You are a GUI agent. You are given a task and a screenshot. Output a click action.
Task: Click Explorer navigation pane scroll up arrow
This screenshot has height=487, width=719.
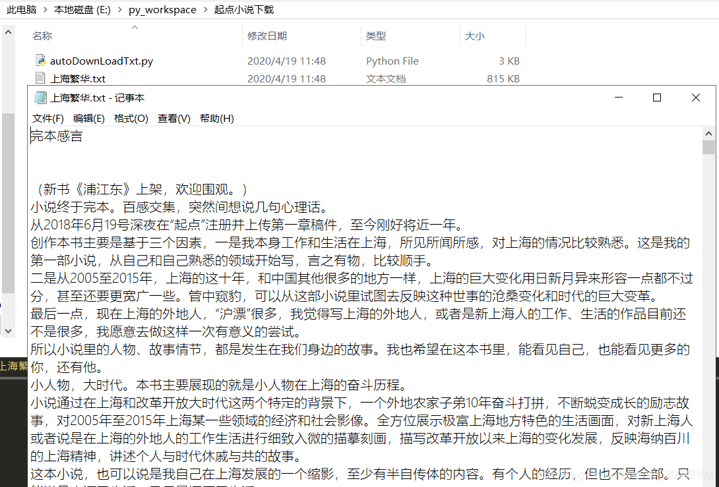pos(9,32)
